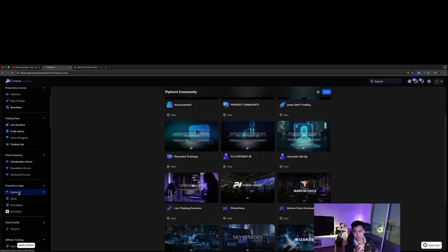Open the notifications bell icon
448x252 pixels.
tap(422, 81)
